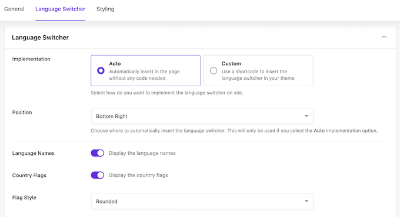Click the 'Automatically insert in the page' description
The width and height of the screenshot is (400, 217).
point(144,75)
